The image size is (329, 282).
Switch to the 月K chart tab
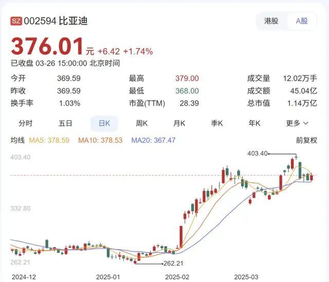[x=179, y=123]
